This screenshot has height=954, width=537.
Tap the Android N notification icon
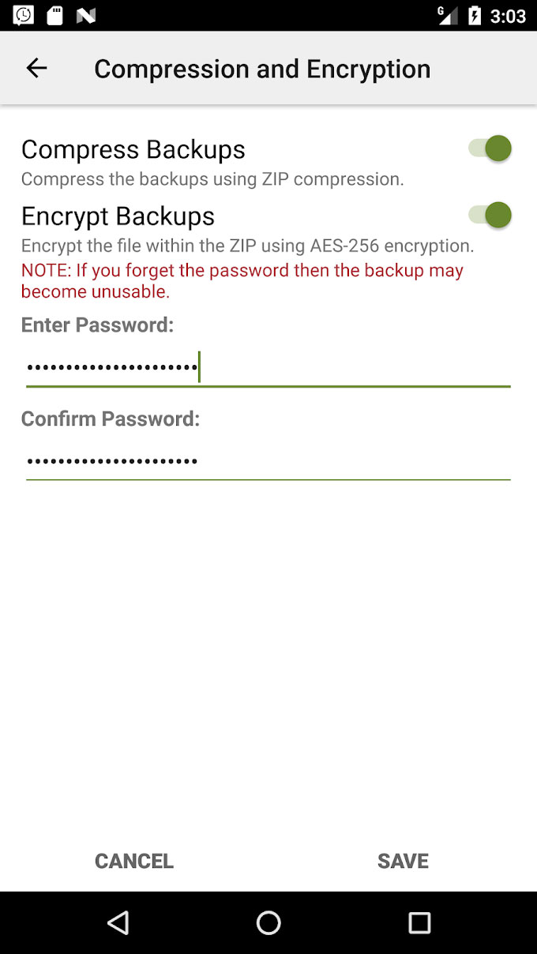pos(85,15)
